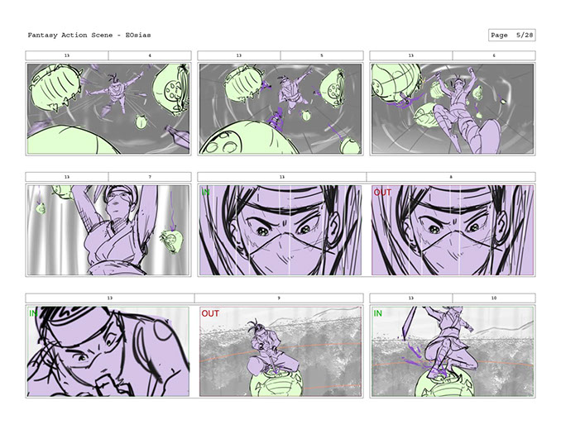Viewport: 561px width, 434px height.
Task: Click the green IN label in panel 8
Action: tap(206, 193)
